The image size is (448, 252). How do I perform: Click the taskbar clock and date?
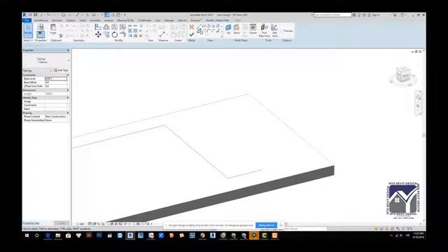click(x=419, y=235)
